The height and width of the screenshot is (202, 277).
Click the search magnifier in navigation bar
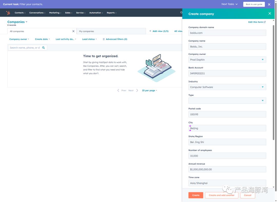(181, 13)
